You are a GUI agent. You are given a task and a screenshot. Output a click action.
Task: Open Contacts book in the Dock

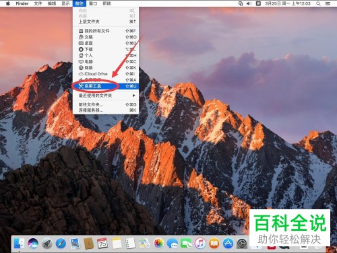tap(89, 244)
